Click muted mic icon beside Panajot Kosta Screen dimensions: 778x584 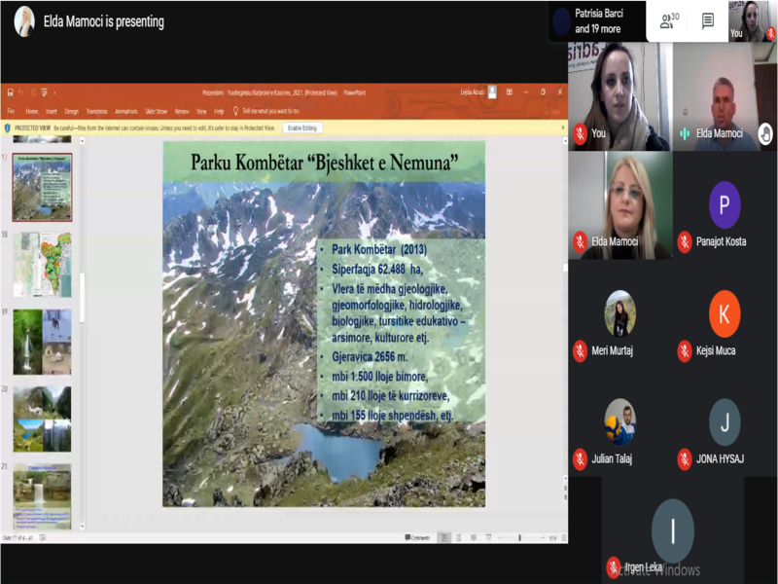click(685, 241)
